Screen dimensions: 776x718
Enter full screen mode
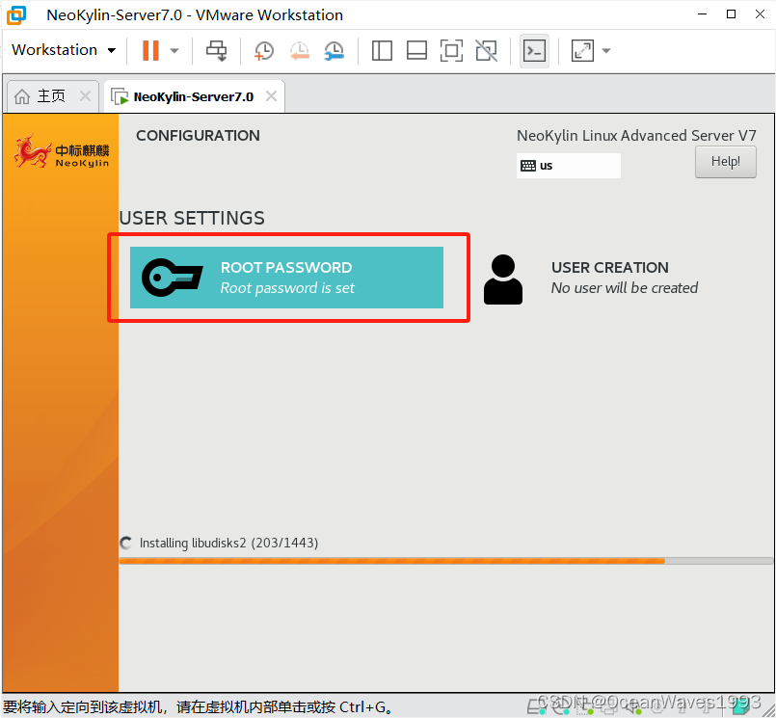451,50
